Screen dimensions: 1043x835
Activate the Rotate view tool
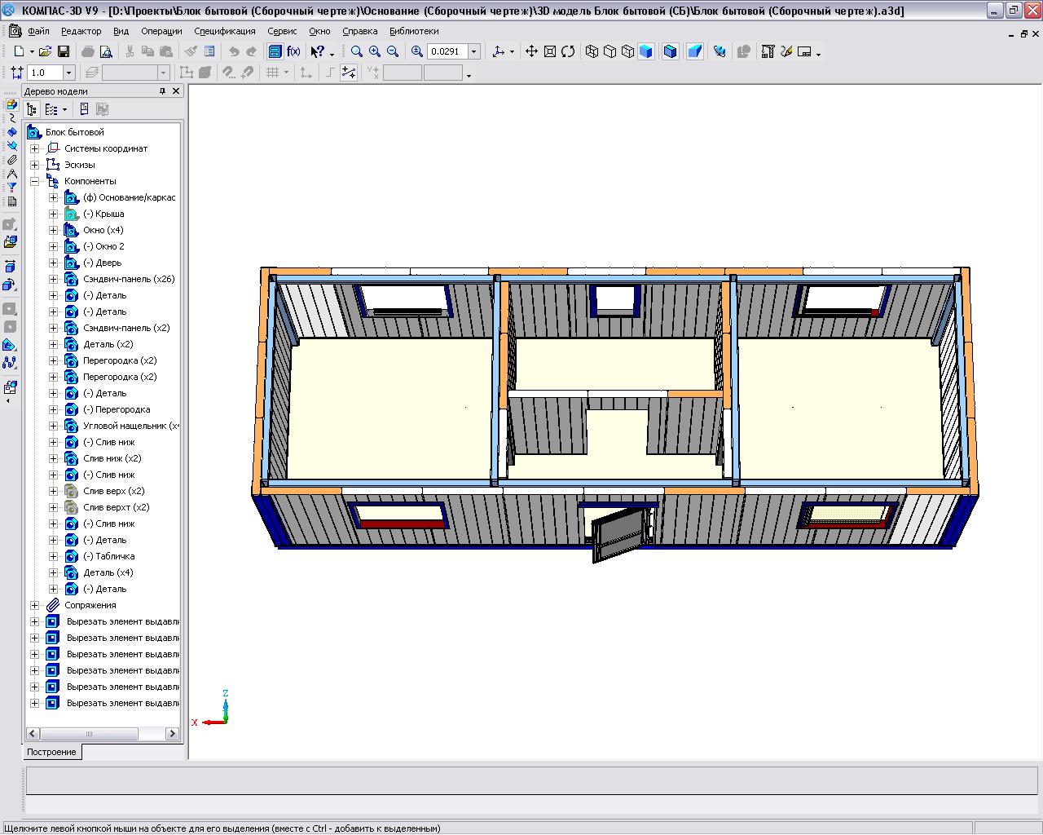click(568, 51)
